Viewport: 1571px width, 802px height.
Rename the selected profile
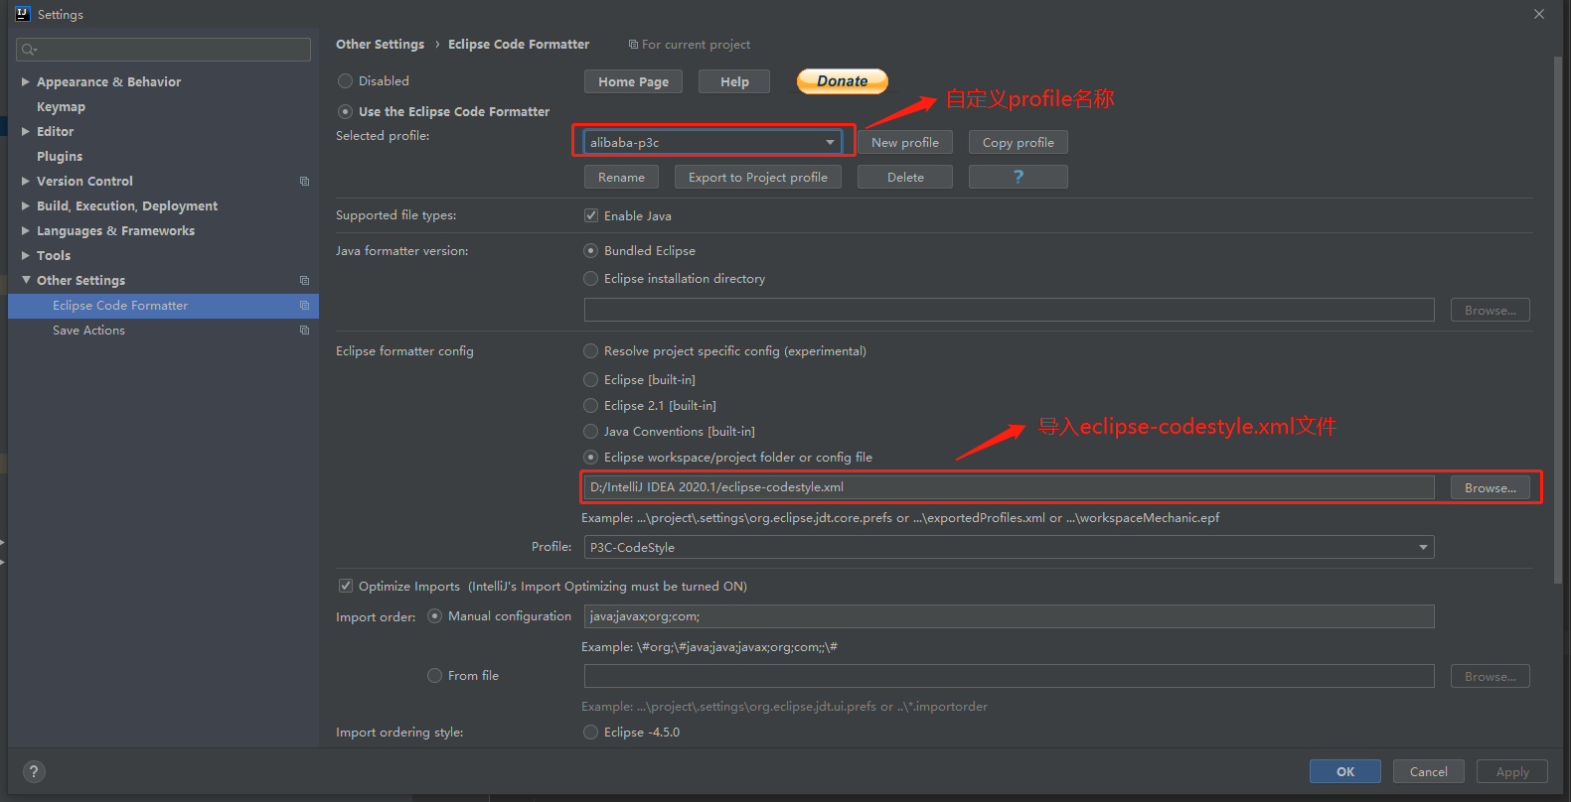click(621, 177)
